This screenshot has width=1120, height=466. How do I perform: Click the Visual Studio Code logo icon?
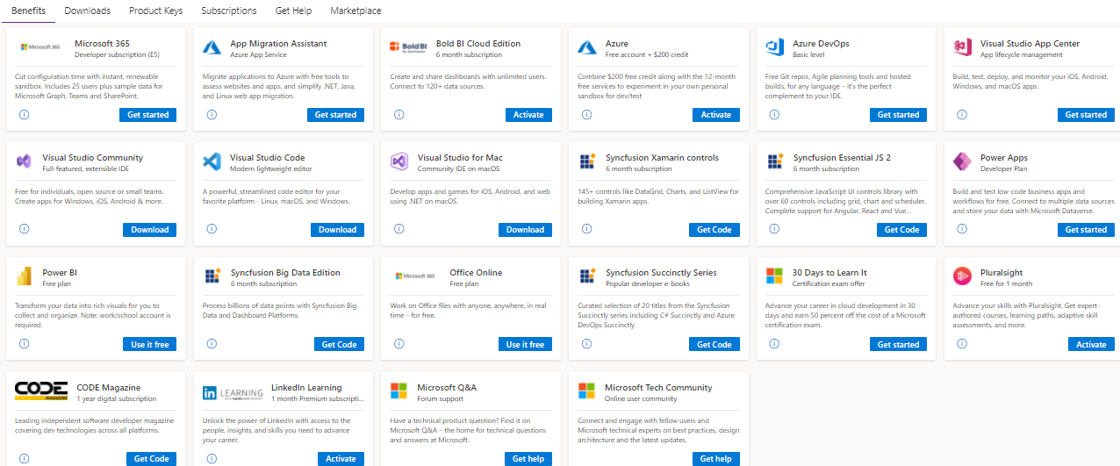click(212, 161)
